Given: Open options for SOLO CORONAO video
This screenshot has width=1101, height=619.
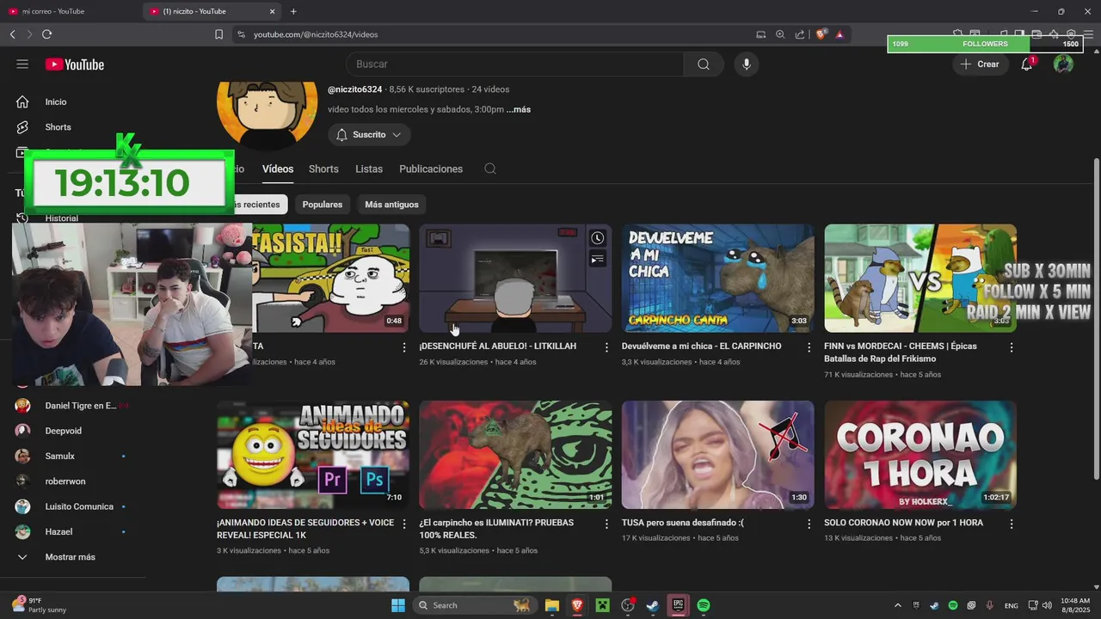Looking at the screenshot, I should pyautogui.click(x=1012, y=524).
